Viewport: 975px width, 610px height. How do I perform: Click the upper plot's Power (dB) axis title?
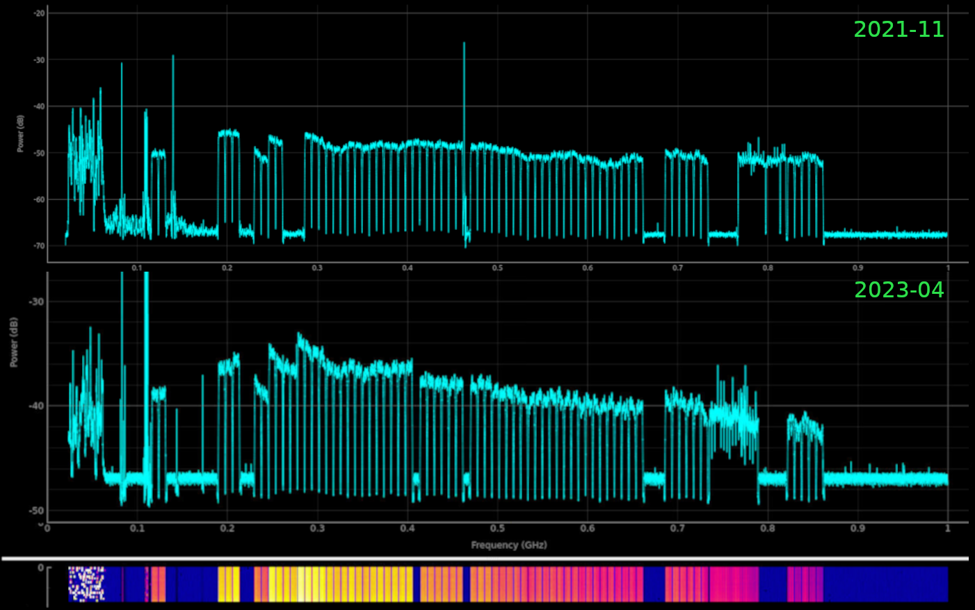(x=20, y=133)
